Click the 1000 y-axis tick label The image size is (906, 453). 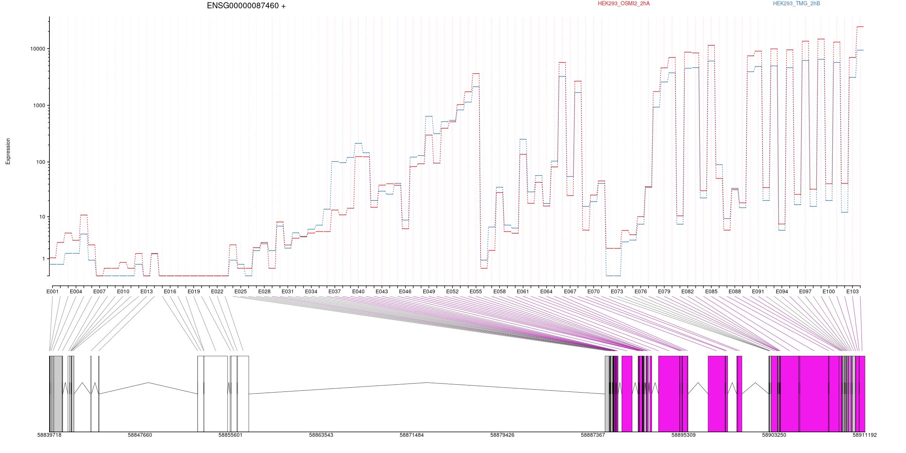point(39,106)
